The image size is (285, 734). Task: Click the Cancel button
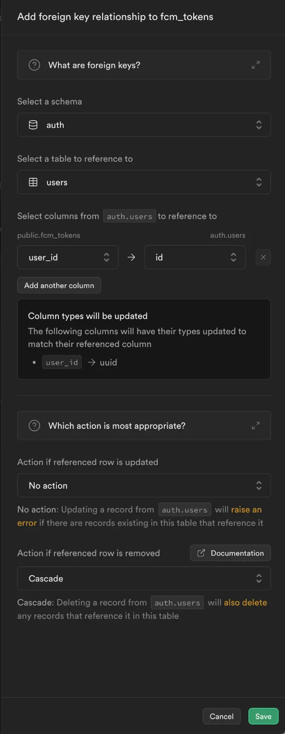[x=222, y=716]
